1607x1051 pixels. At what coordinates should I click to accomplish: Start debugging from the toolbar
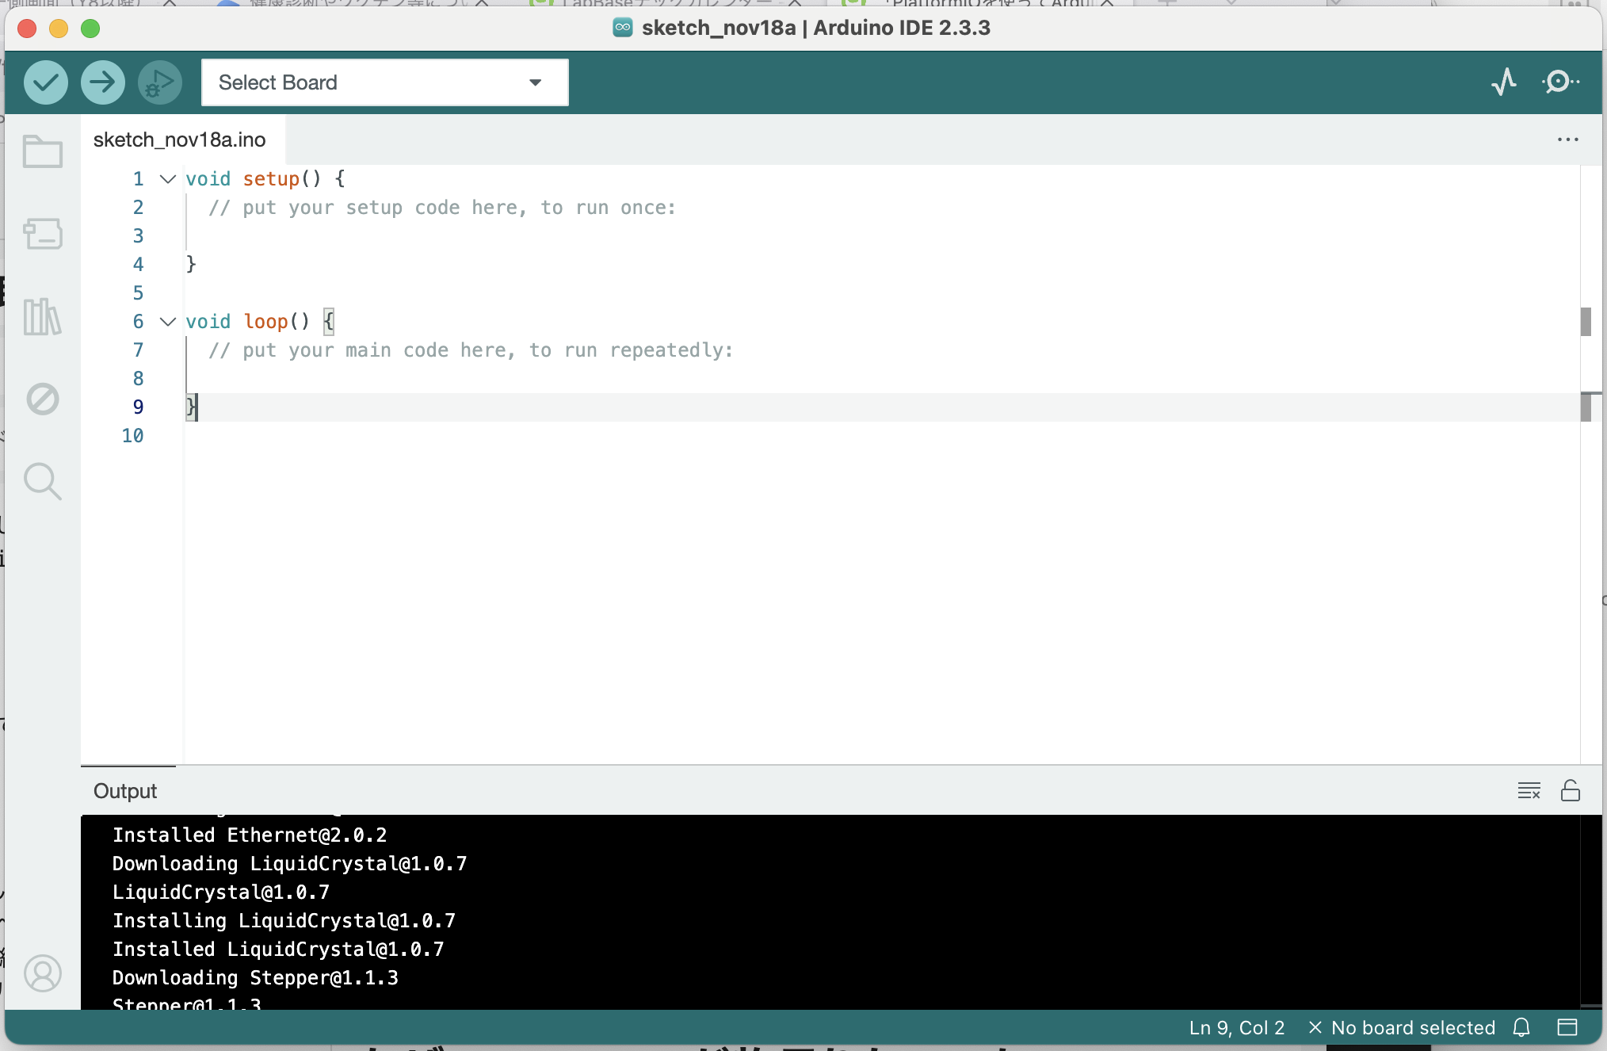coord(159,82)
